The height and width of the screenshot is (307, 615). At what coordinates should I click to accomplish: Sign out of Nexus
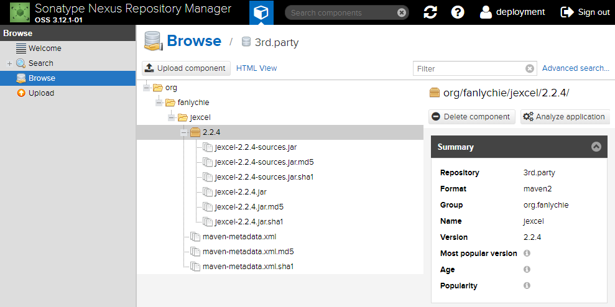586,12
